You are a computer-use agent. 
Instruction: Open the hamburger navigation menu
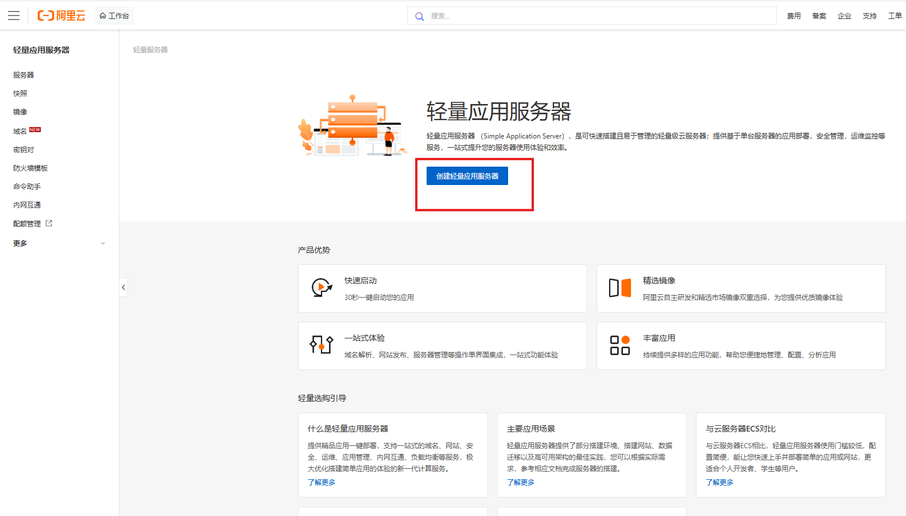(14, 16)
